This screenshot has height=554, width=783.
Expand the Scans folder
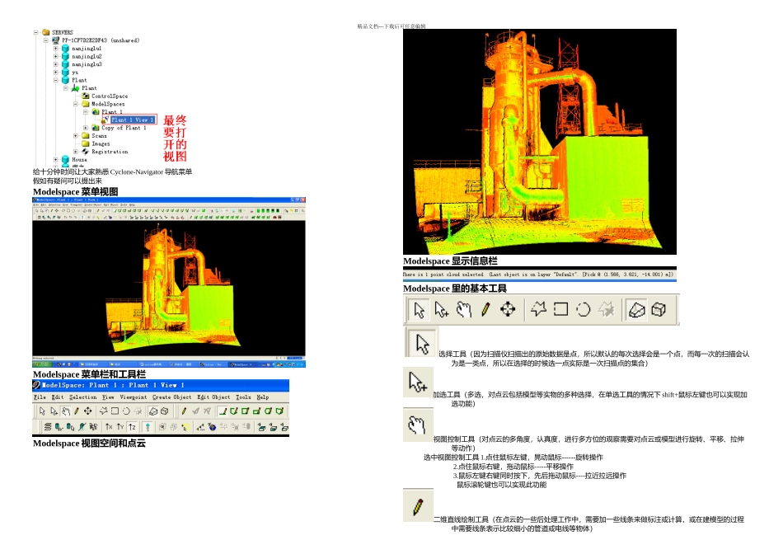[x=75, y=136]
